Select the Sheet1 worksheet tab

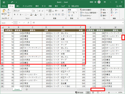[17, 89]
